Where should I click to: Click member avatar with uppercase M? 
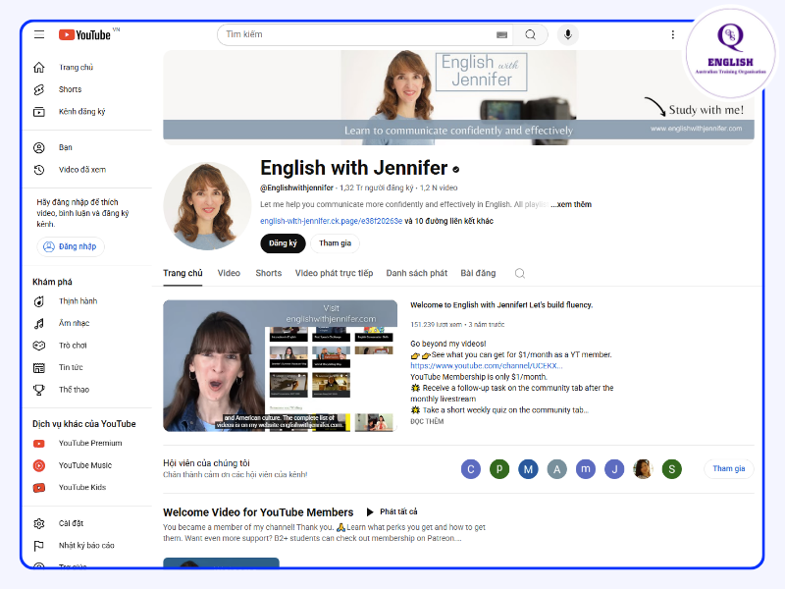pos(528,469)
